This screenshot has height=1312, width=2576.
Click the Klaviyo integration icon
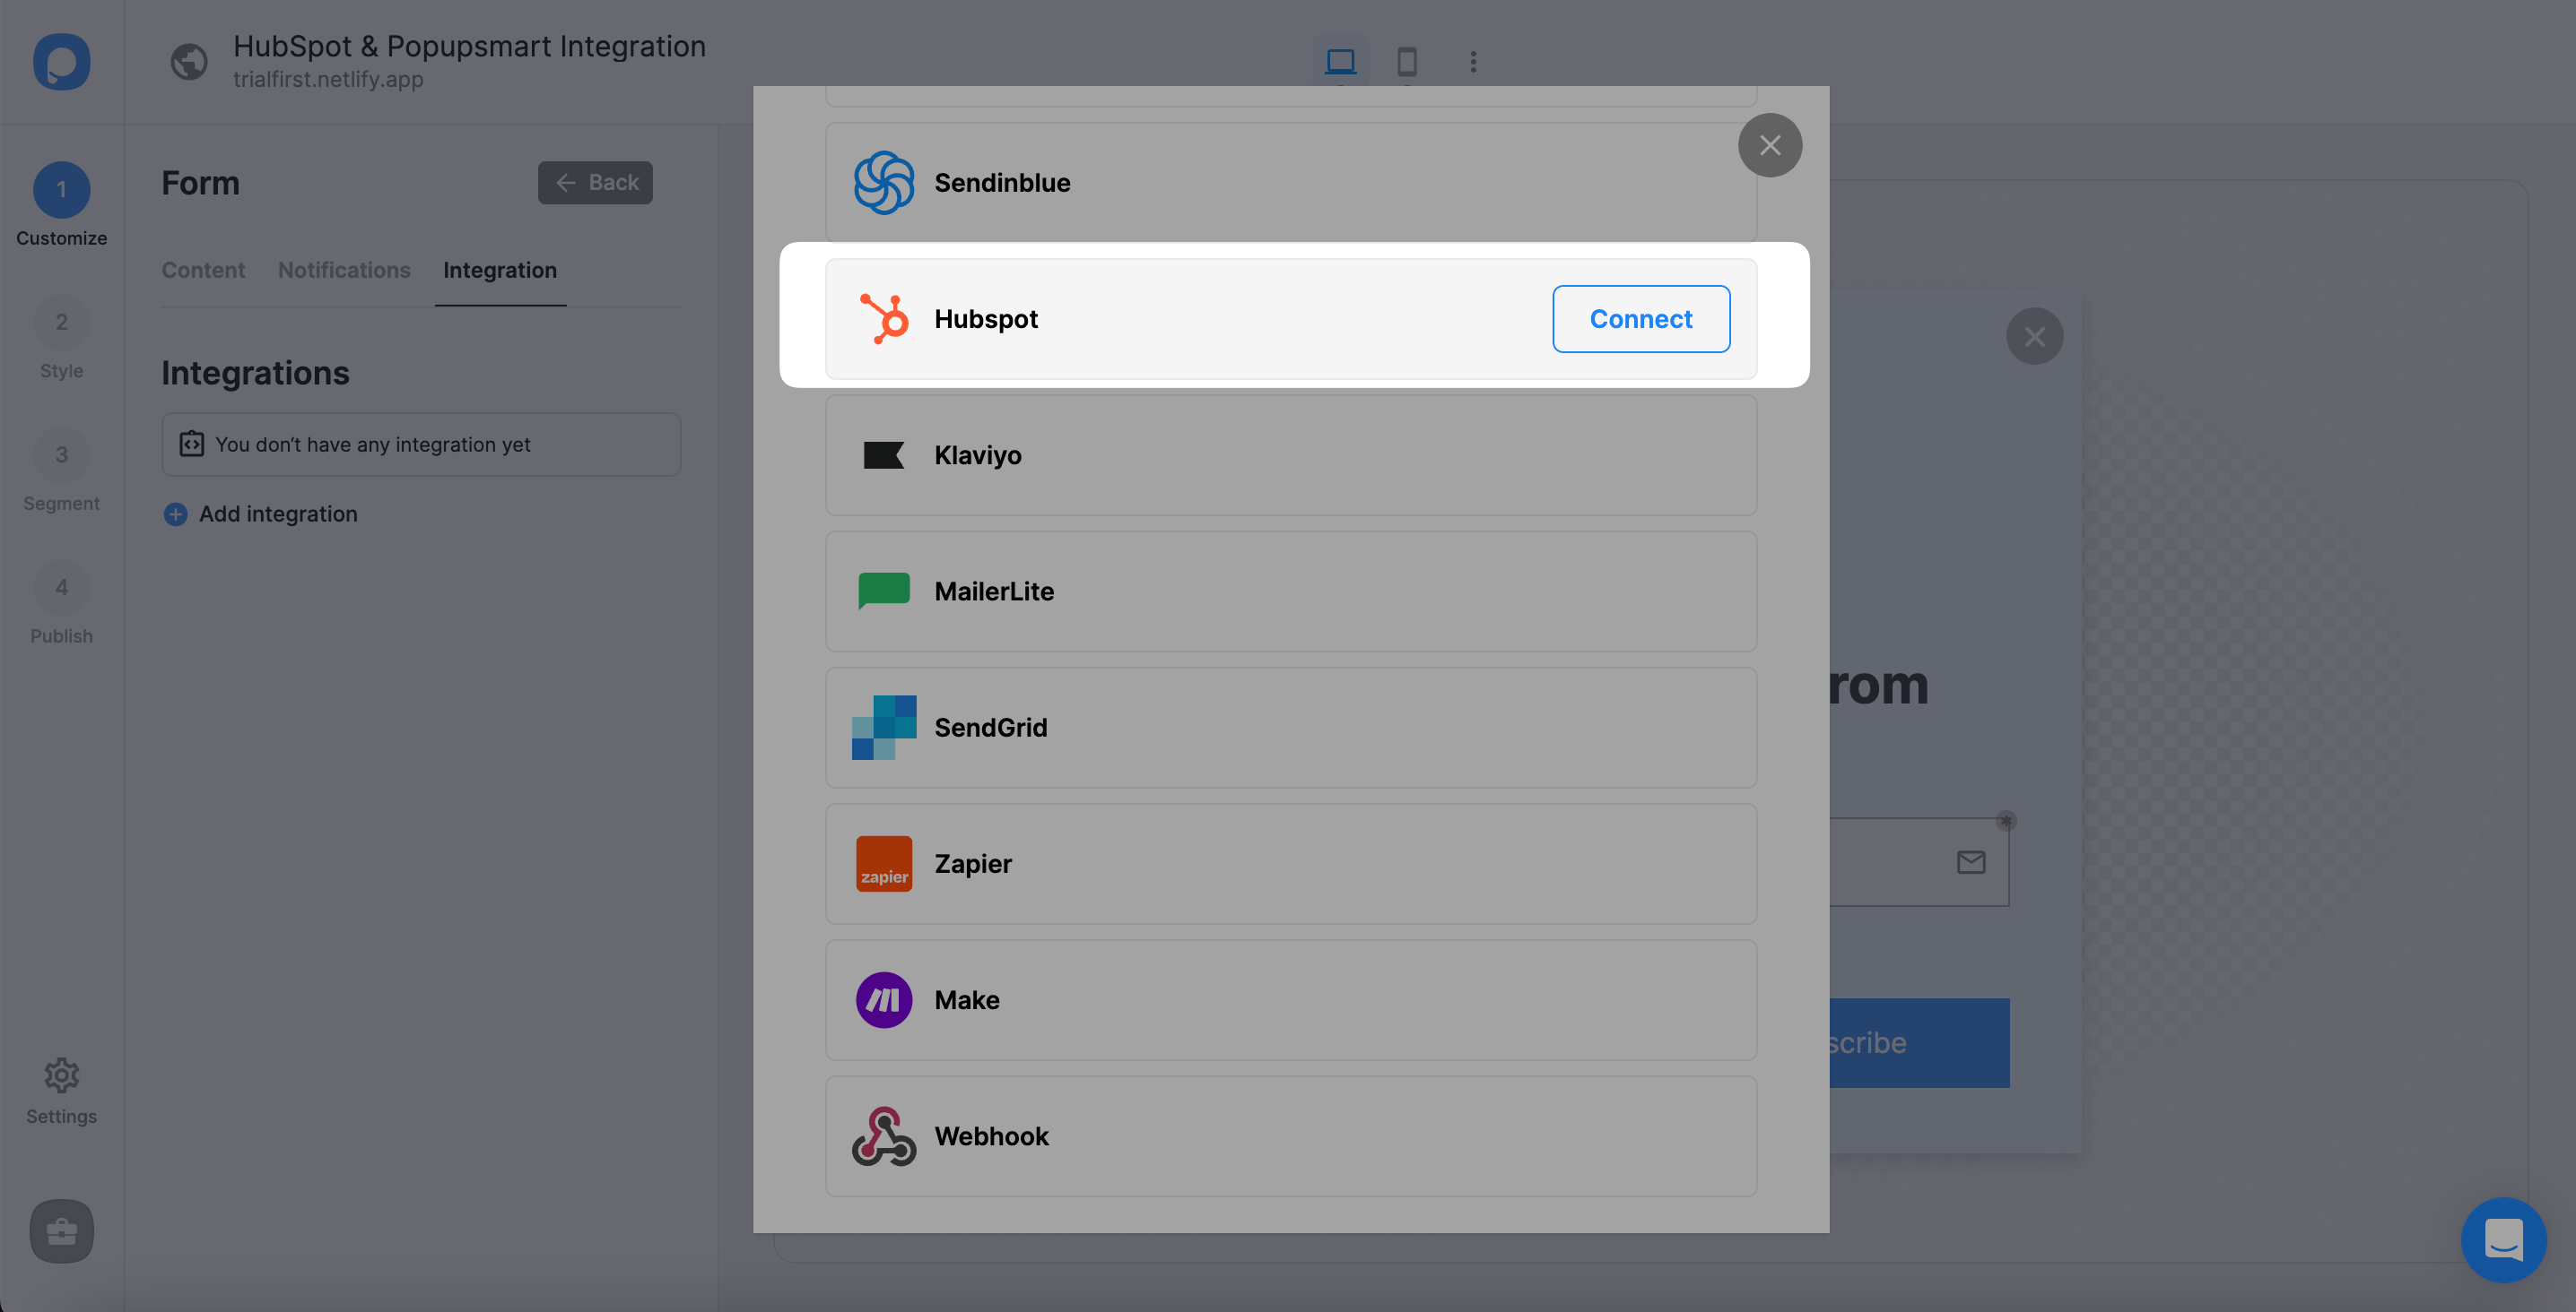click(884, 455)
